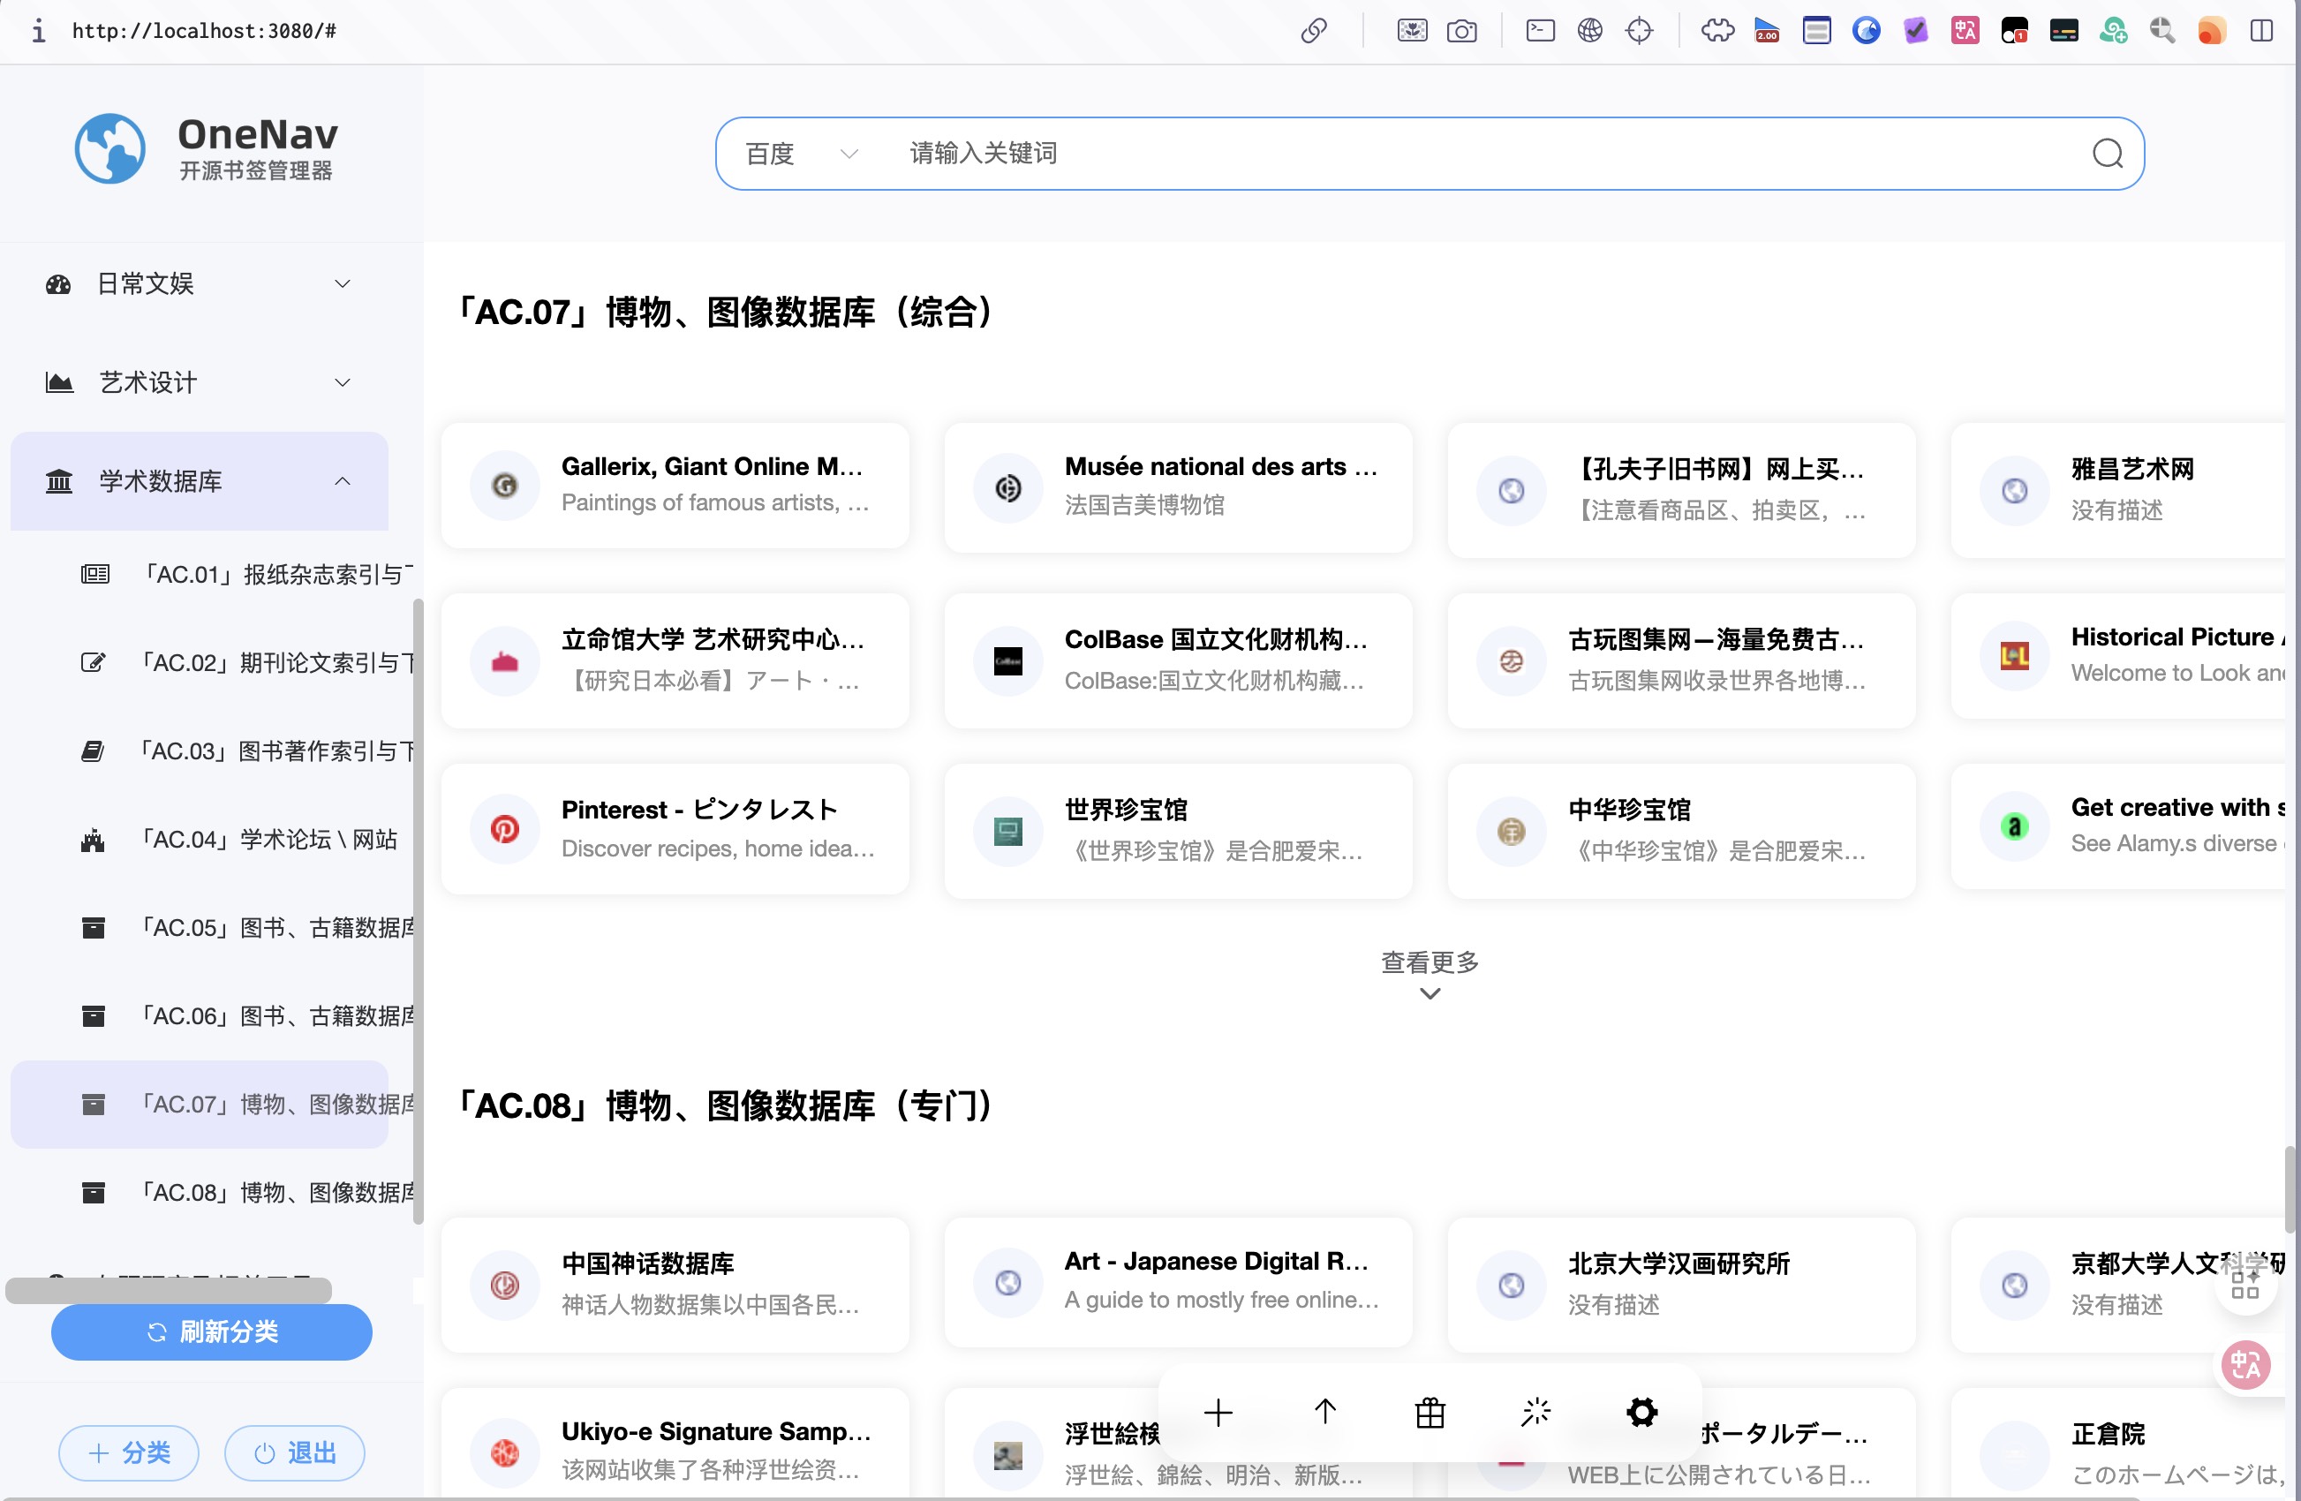This screenshot has height=1501, width=2301.
Task: Click the browser screenshot camera icon
Action: (x=1460, y=31)
